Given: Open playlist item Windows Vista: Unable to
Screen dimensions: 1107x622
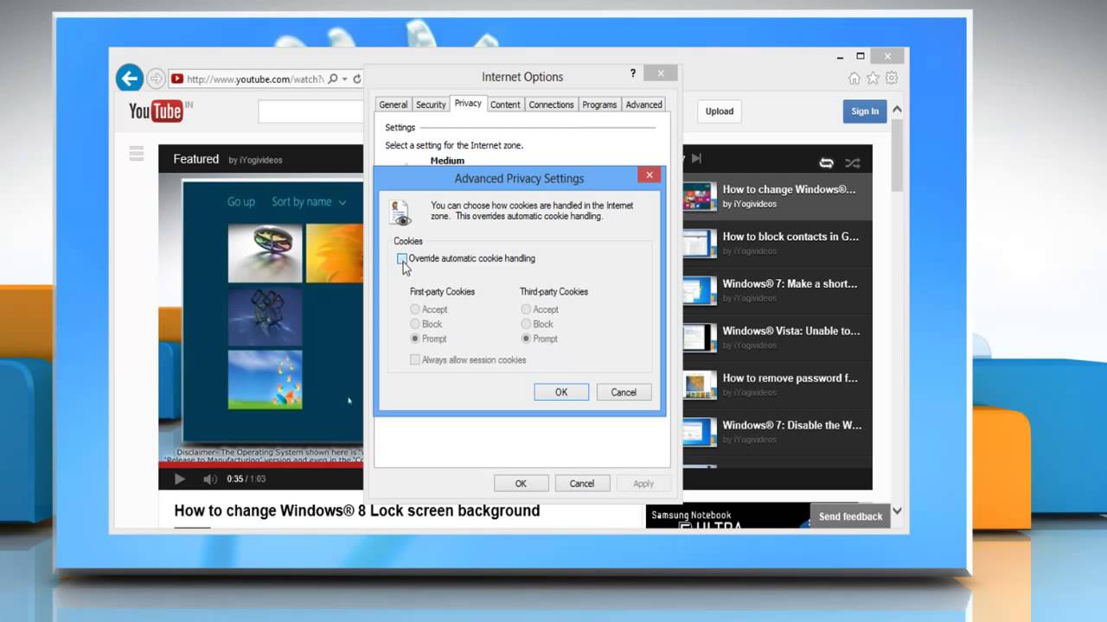Looking at the screenshot, I should point(777,338).
